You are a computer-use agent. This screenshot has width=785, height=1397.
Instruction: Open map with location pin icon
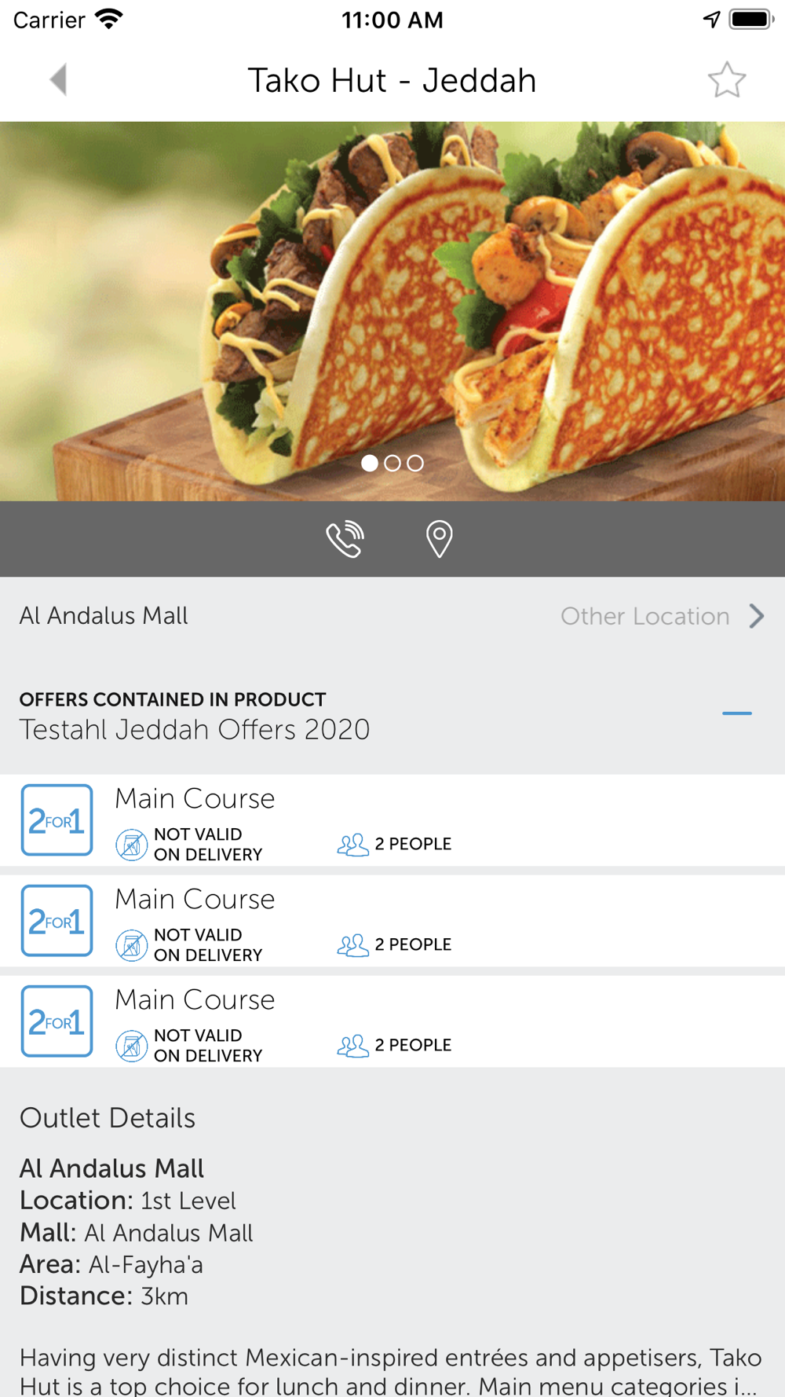(x=439, y=539)
